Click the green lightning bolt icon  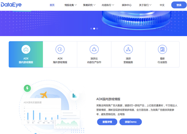27,88
